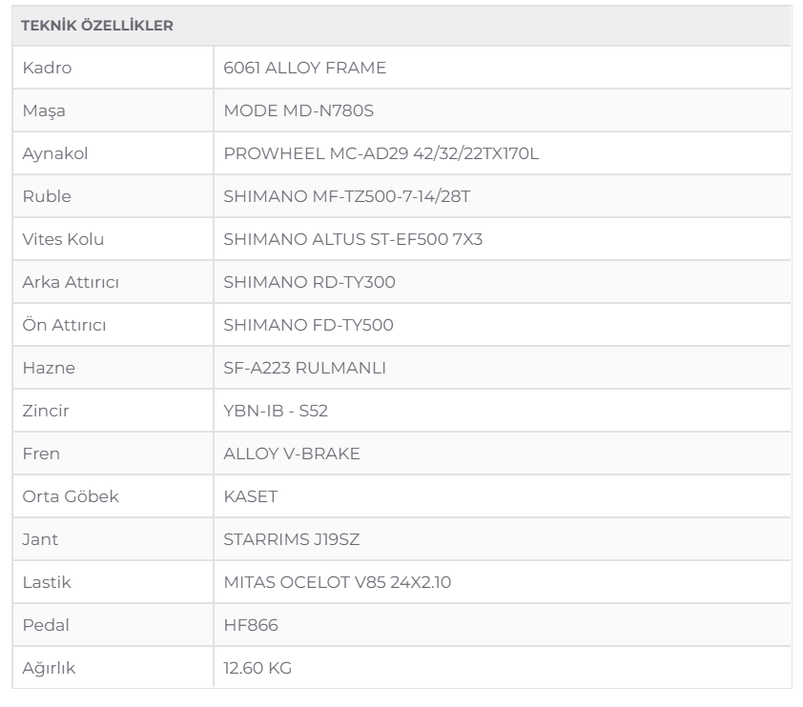Click the YBN-IB - S52 chain value
The width and height of the screenshot is (803, 707).
tap(276, 411)
